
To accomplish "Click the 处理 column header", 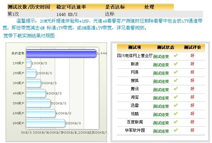I will 149,7.
